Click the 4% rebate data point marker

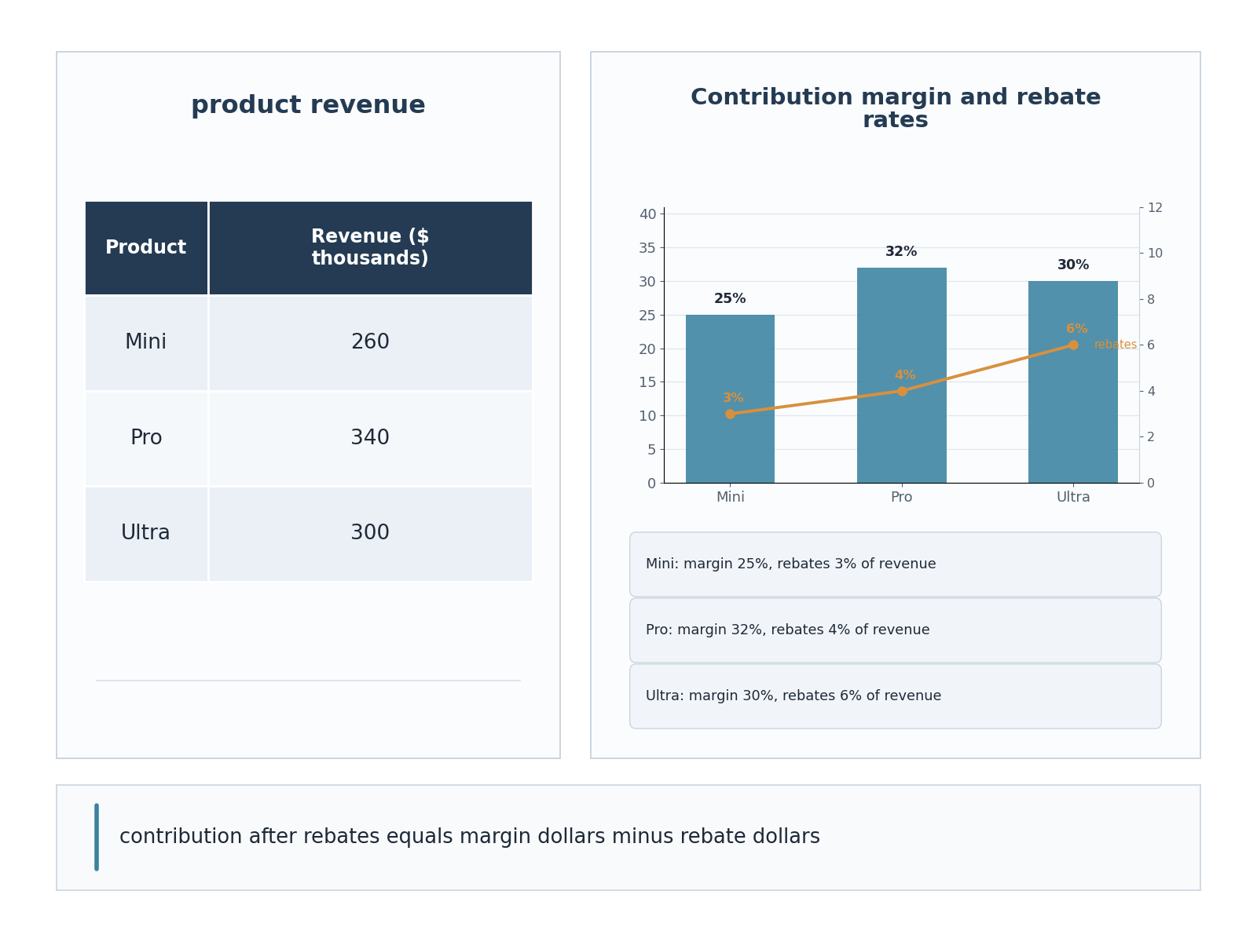tap(902, 391)
